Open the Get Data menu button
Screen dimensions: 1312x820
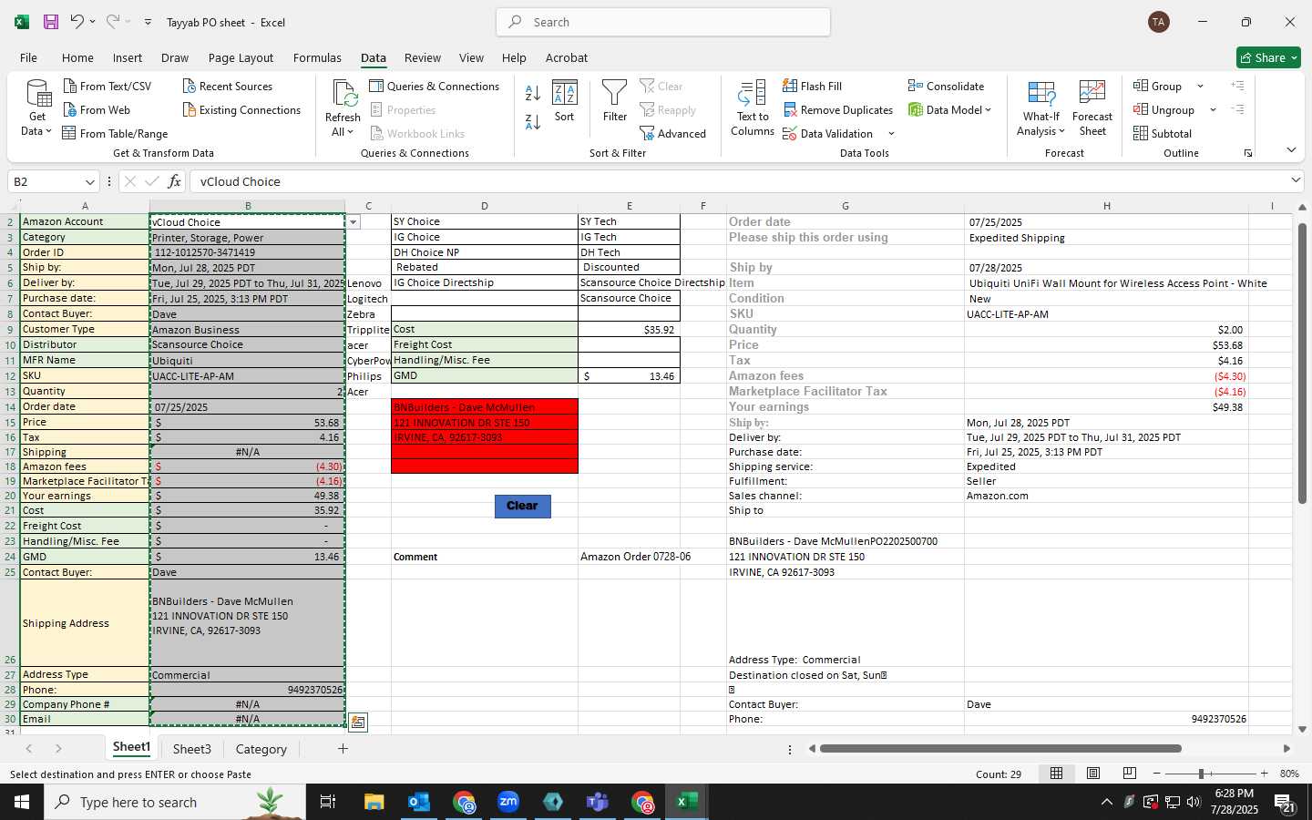point(36,108)
